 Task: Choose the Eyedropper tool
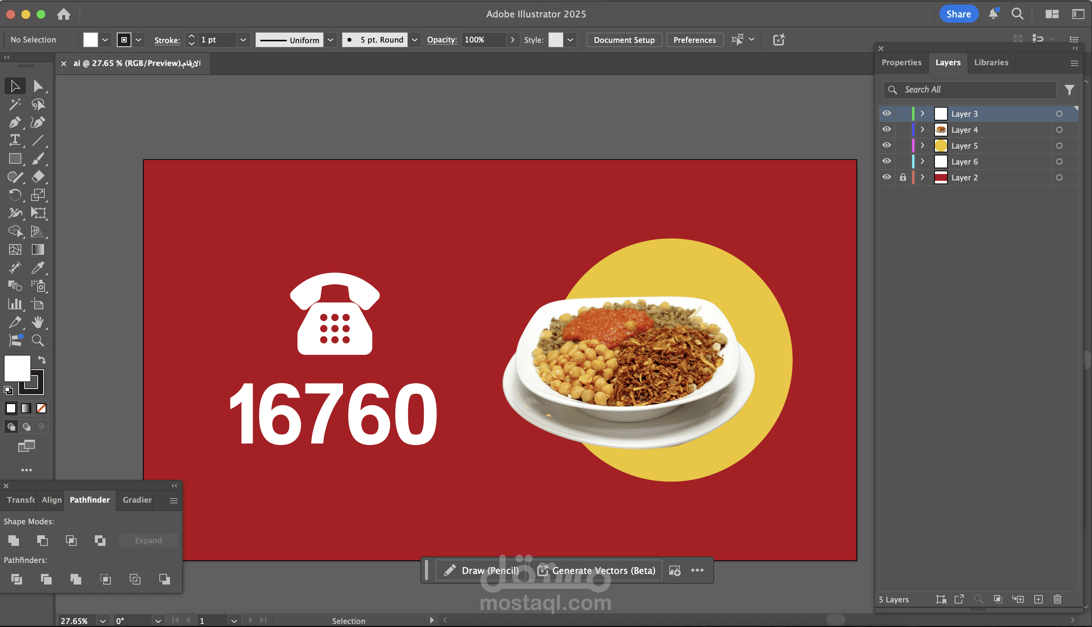coord(38,268)
